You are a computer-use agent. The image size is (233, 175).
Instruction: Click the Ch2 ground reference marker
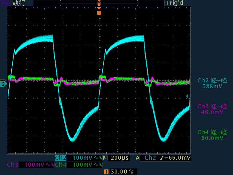click(x=3, y=84)
